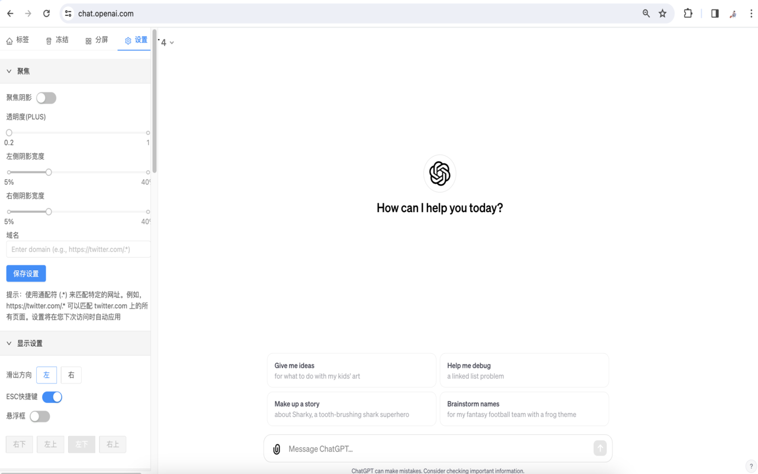
Task: Choose the 左上 position option
Action: 50,444
